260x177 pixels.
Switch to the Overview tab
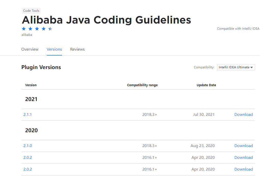click(30, 49)
